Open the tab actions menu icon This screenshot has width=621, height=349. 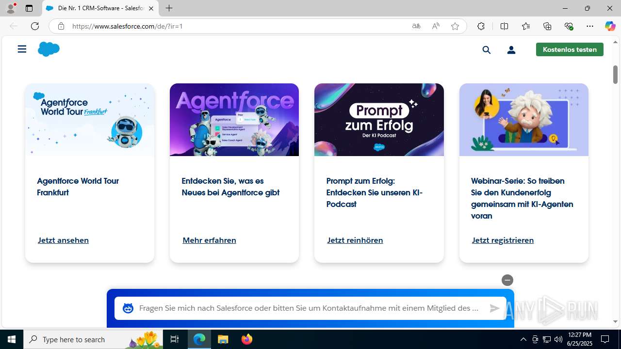click(29, 8)
